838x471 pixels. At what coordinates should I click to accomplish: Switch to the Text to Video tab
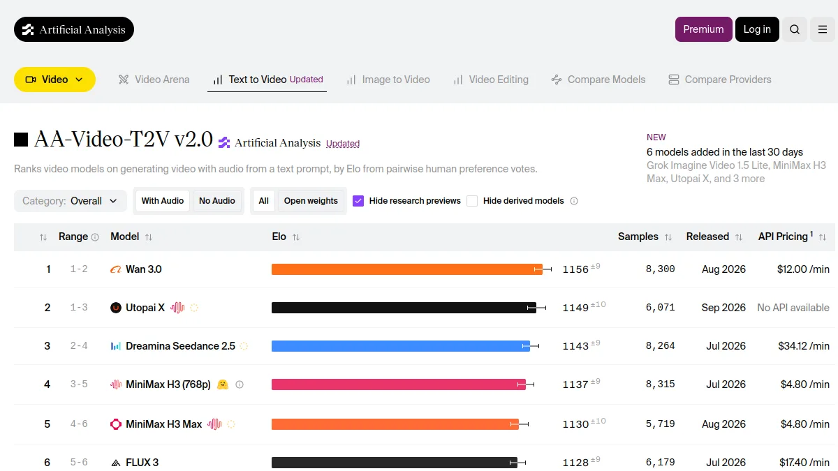pos(267,80)
